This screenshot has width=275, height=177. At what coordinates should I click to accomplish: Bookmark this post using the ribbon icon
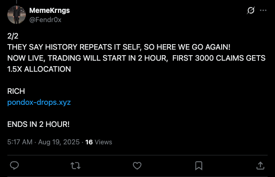(199, 166)
